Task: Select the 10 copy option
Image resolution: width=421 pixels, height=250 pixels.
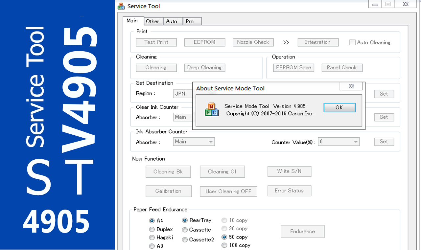Action: point(224,220)
